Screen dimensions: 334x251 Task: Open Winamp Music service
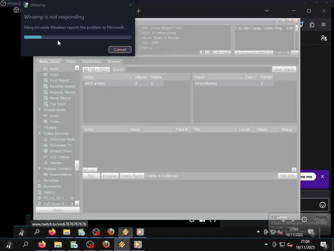tap(61, 151)
